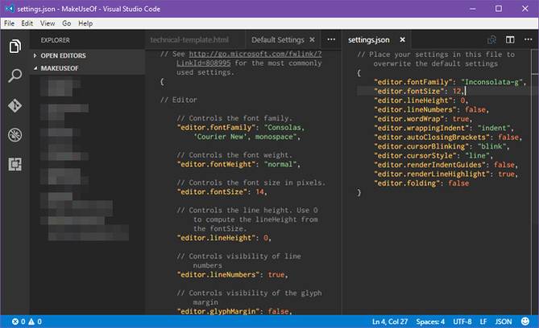Click "editor.lineHeight" in Default Settings

tap(216, 238)
